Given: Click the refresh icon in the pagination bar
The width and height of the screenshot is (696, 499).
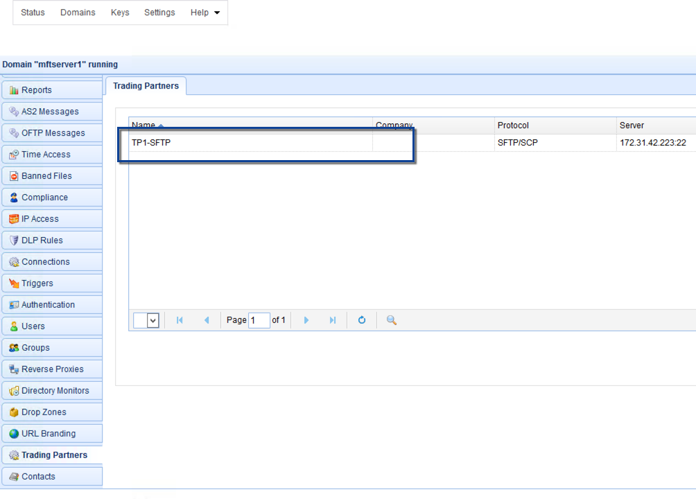Looking at the screenshot, I should pos(361,320).
